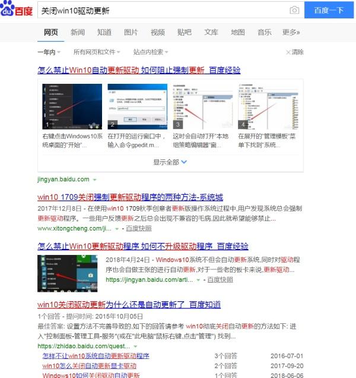This screenshot has width=356, height=378.
Task: Open 站点内检索 site search dropdown
Action: tap(151, 52)
